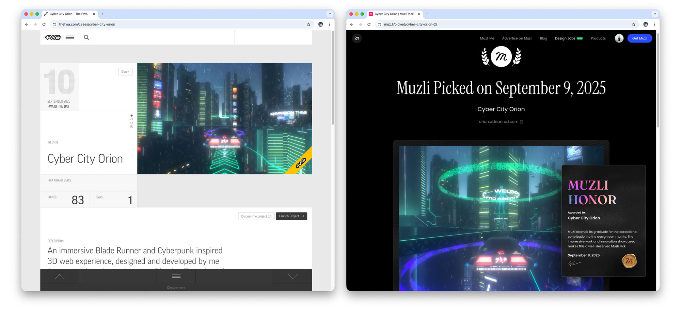Click the center menu lines in FWA bottom bar
The height and width of the screenshot is (309, 681).
(x=176, y=276)
